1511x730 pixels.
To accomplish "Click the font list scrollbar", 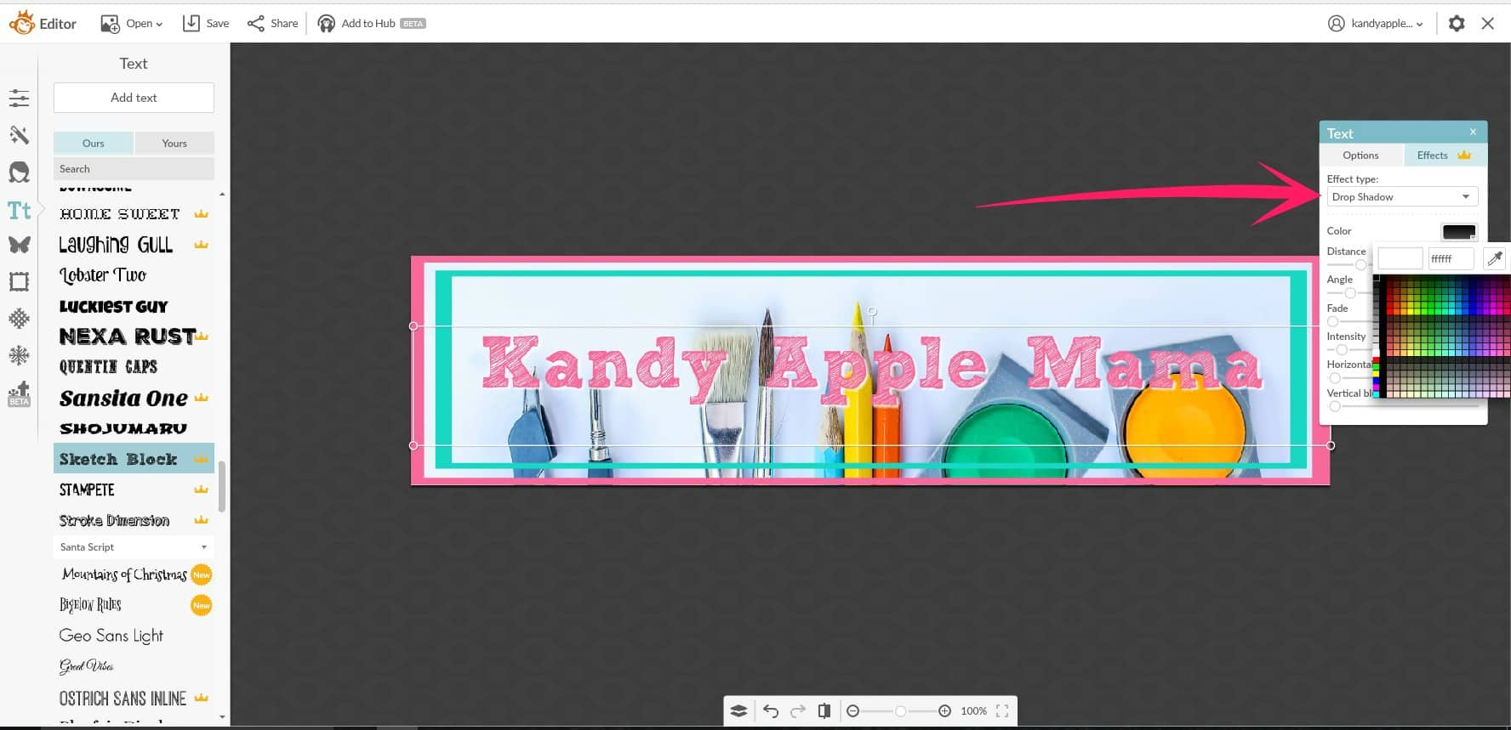I will tap(222, 486).
